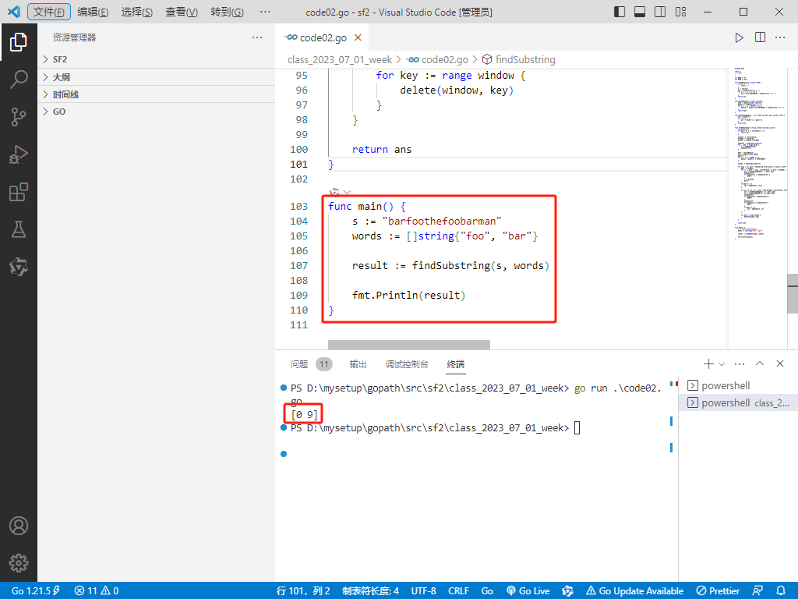Expand the SF2 folder section
The image size is (798, 599).
[156, 59]
